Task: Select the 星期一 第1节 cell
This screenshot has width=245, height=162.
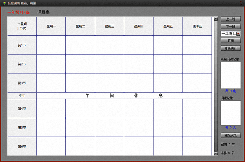Action: pyautogui.click(x=51, y=45)
